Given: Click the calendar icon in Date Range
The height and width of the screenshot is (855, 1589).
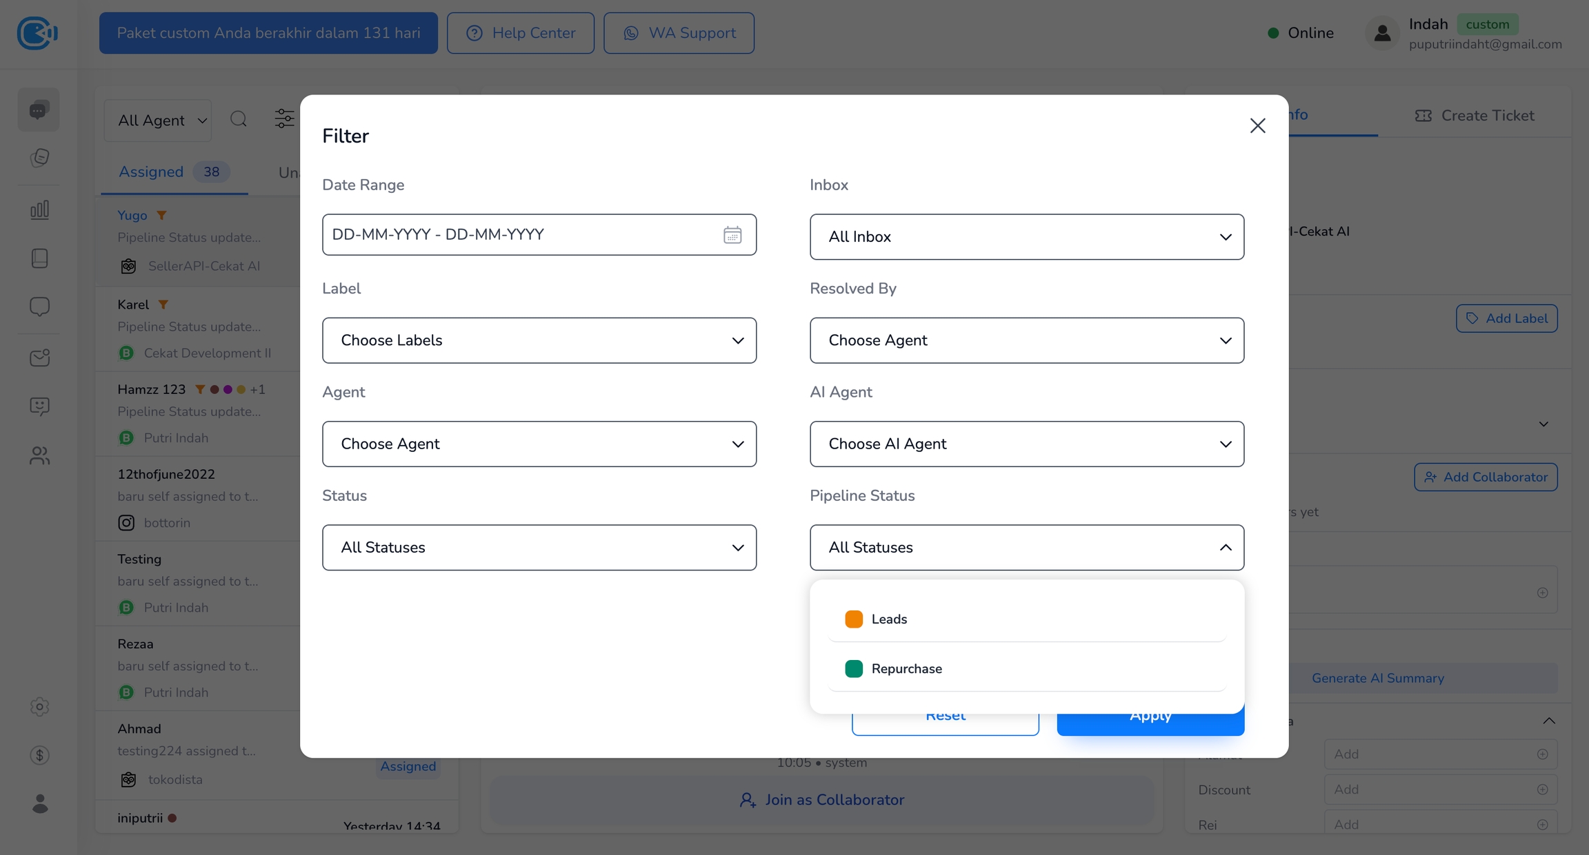Looking at the screenshot, I should point(732,235).
